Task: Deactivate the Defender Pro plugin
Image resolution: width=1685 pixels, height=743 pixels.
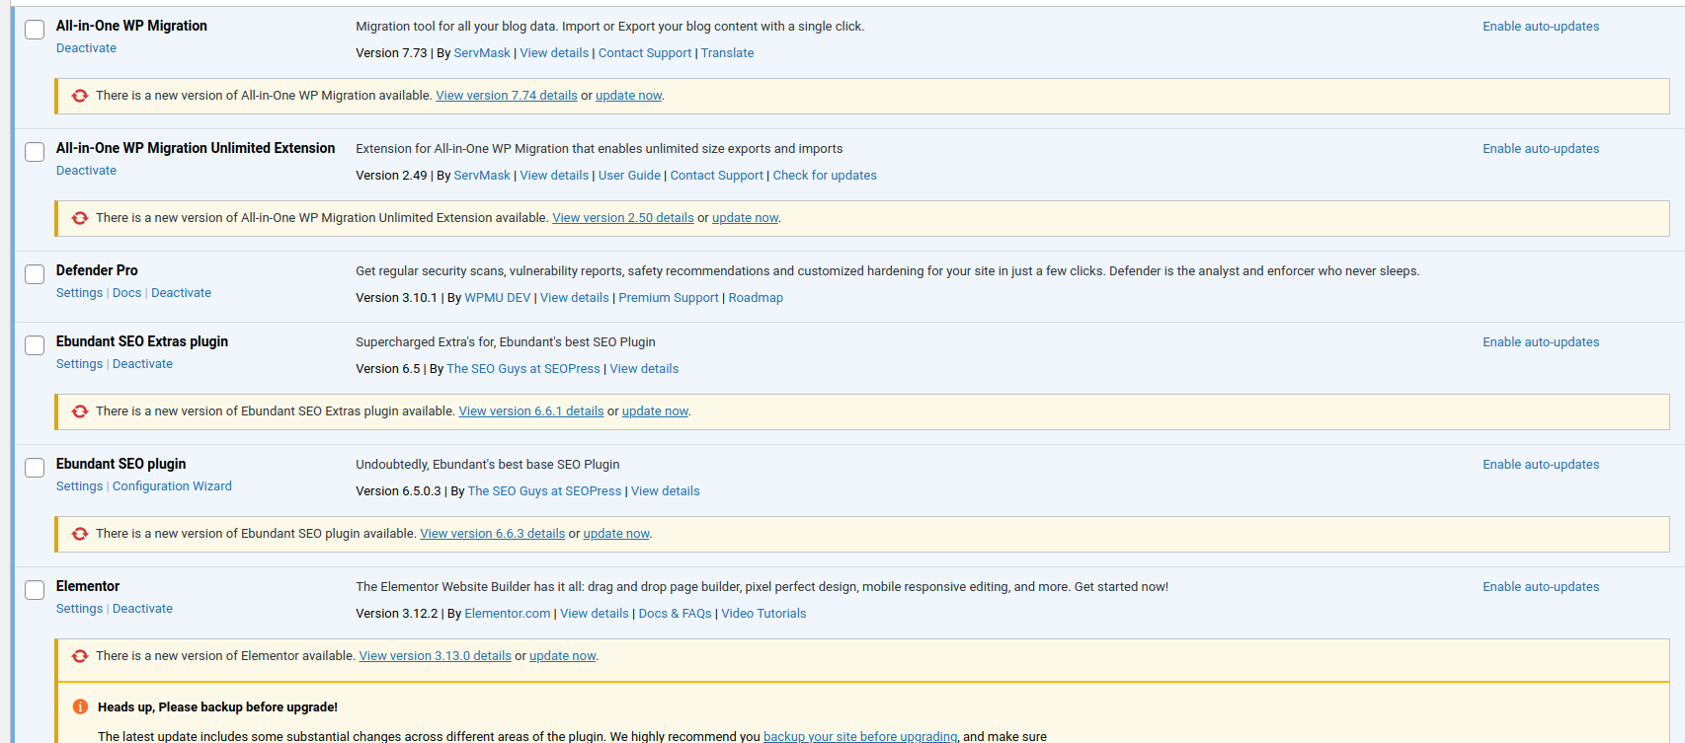Action: [181, 293]
